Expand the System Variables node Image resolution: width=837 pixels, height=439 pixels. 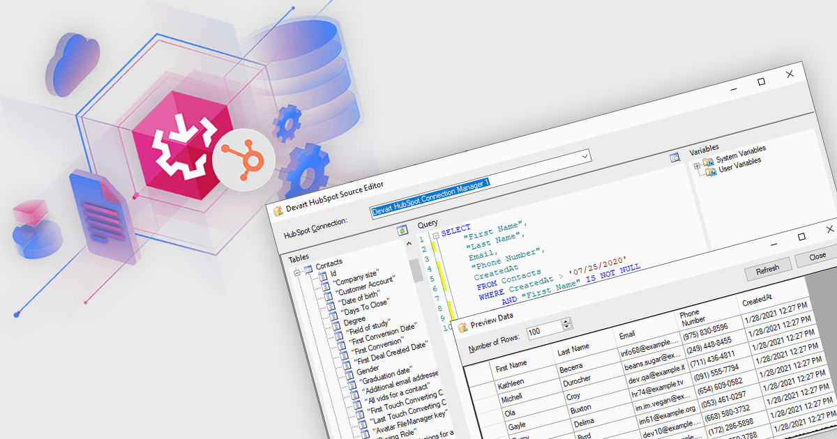pos(697,165)
